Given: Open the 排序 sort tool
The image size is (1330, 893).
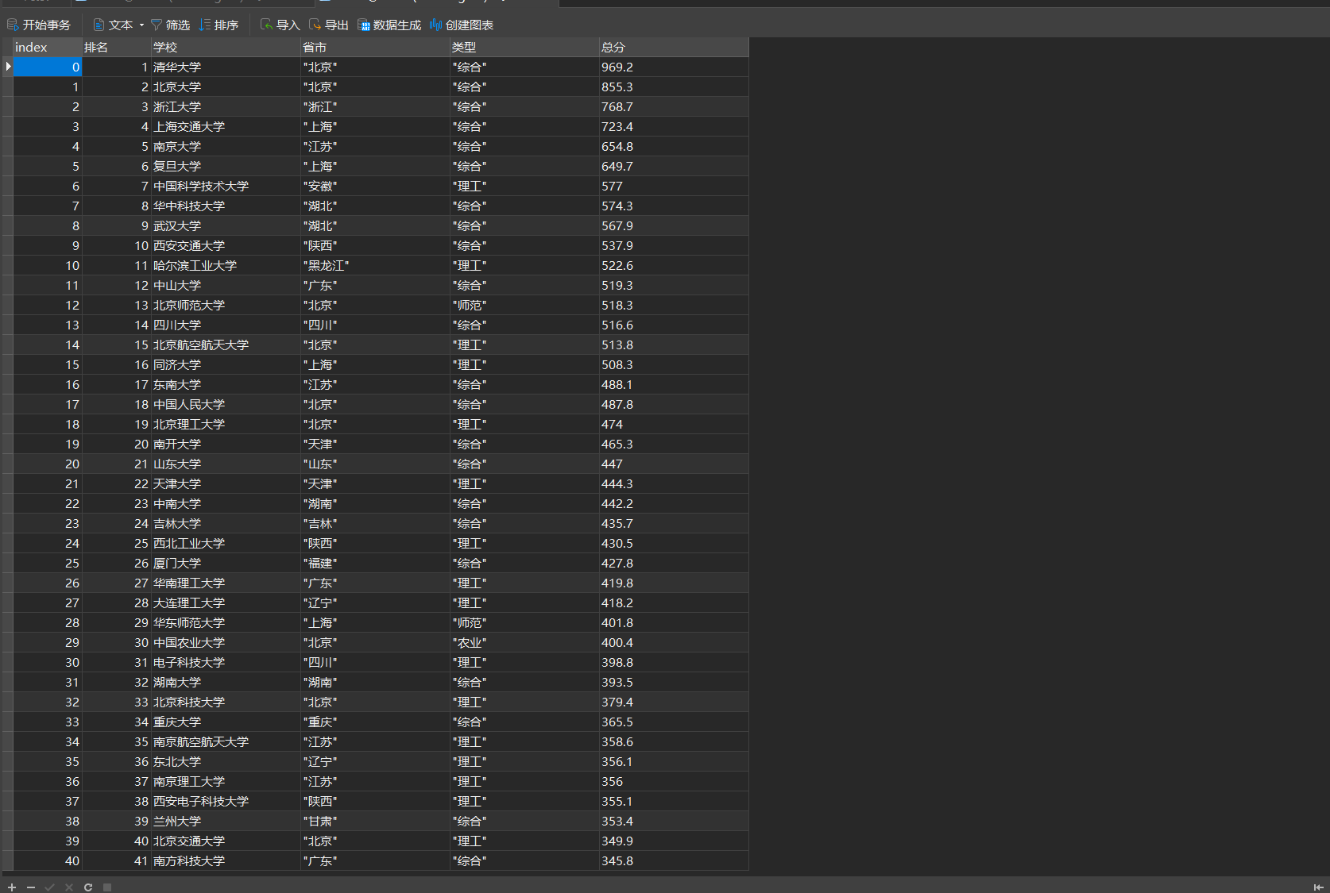Looking at the screenshot, I should (x=218, y=25).
